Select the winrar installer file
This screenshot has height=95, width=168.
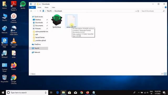tap(71, 21)
